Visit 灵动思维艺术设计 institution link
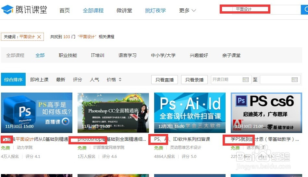 pyautogui.click(x=186, y=148)
